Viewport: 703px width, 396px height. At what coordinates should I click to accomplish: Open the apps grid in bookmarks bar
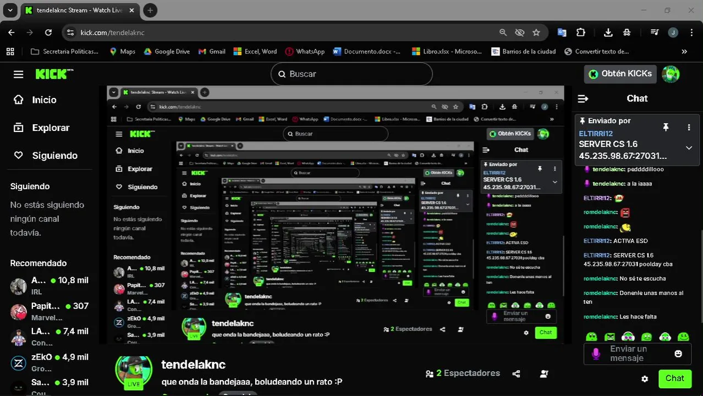(x=10, y=51)
